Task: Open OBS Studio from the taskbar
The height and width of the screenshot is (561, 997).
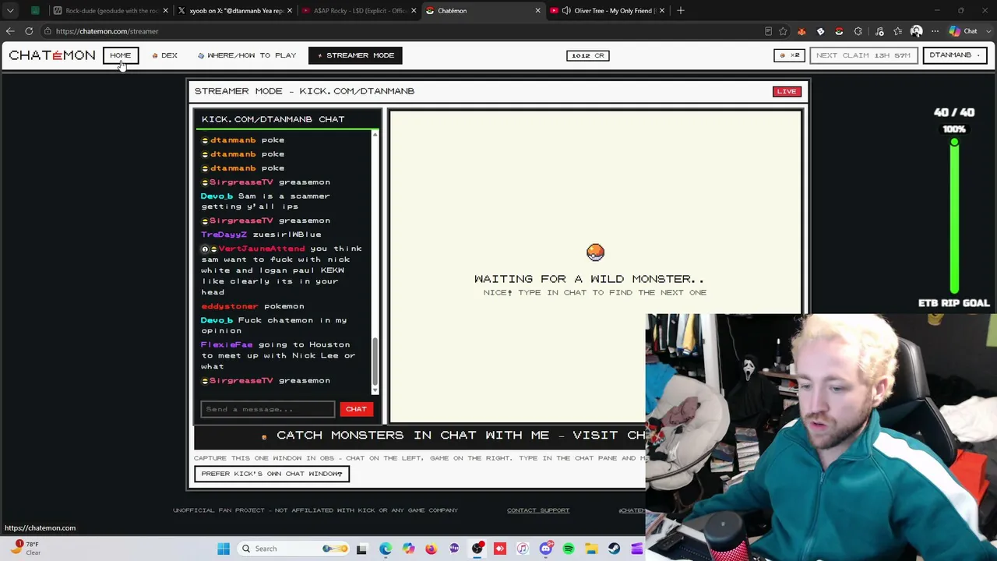Action: [477, 549]
